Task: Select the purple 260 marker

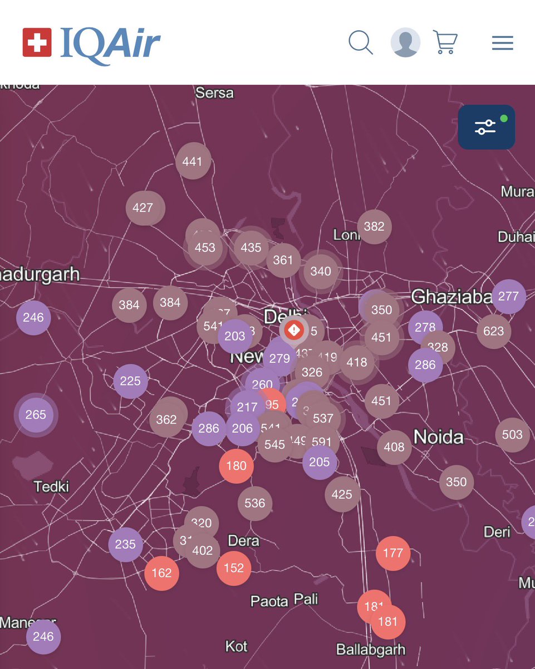Action: 262,385
